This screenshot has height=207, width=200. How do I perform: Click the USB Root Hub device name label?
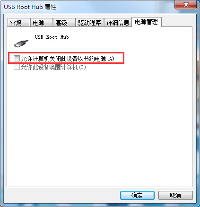click(x=52, y=37)
